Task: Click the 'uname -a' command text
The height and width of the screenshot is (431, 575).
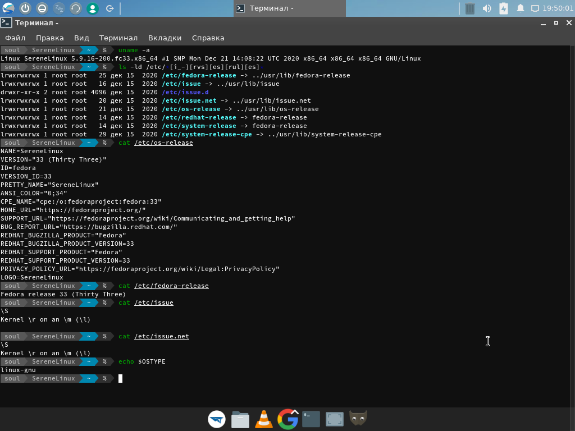Action: click(134, 50)
